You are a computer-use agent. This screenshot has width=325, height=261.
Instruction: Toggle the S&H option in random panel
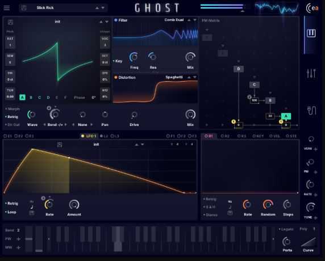click(x=210, y=207)
